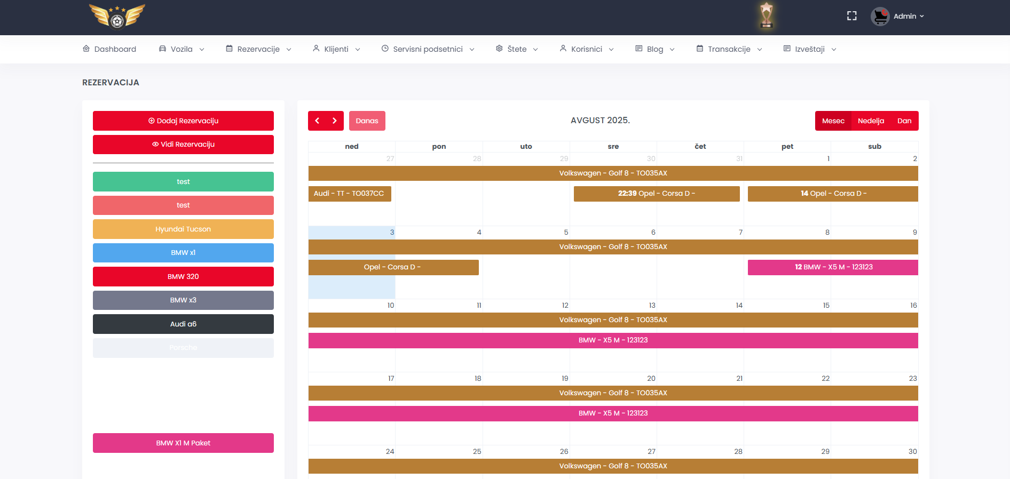Expand the Vozila menu

pos(182,49)
